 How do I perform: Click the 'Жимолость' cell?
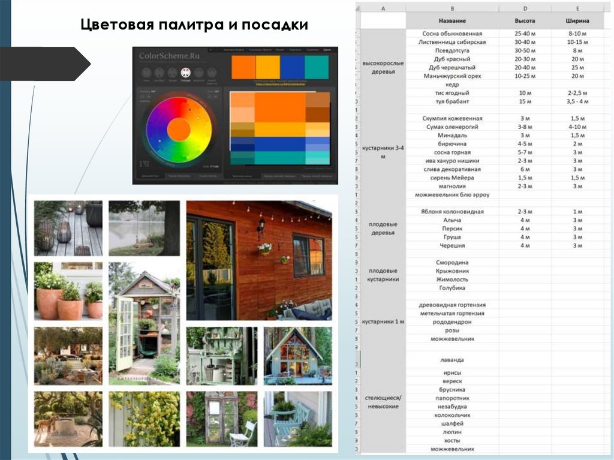(452, 279)
